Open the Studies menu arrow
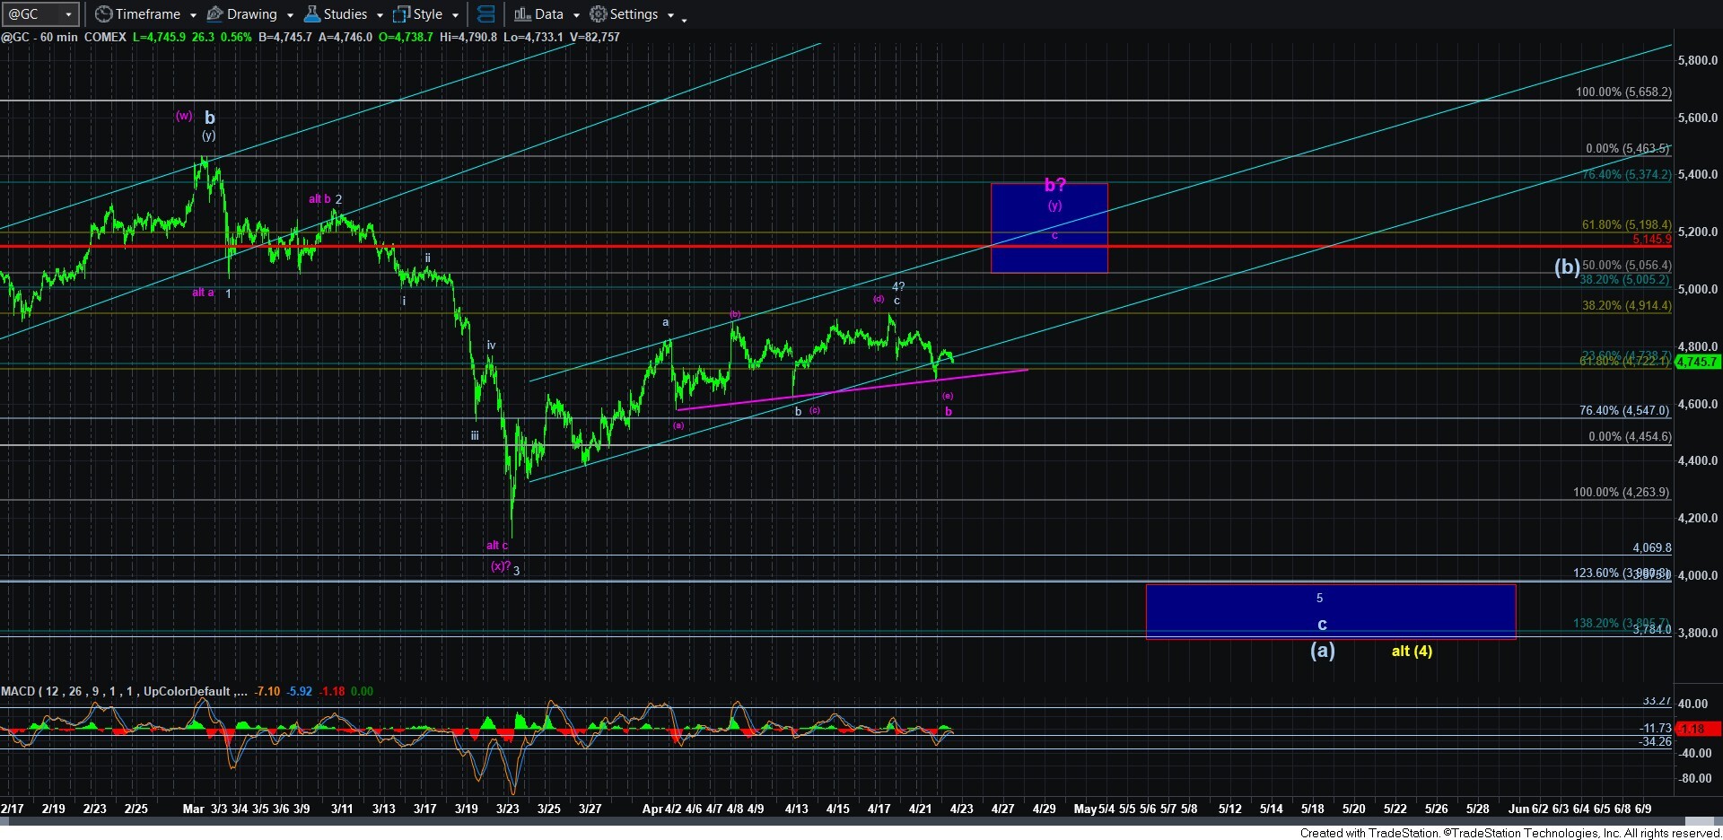This screenshot has width=1723, height=840. [x=380, y=15]
